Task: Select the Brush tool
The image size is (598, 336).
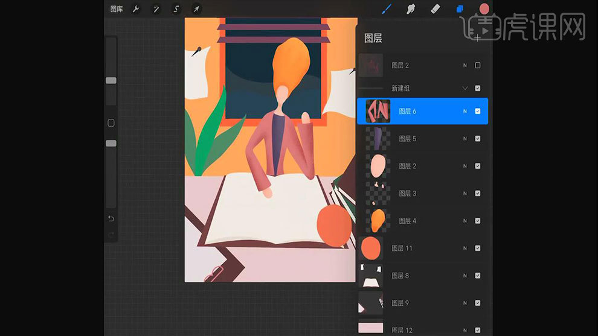Action: pos(387,9)
